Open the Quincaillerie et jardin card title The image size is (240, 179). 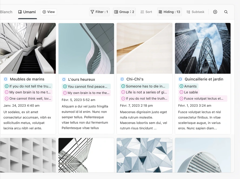coord(204,79)
